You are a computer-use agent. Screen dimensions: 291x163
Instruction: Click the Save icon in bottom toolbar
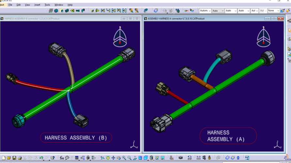14,158
